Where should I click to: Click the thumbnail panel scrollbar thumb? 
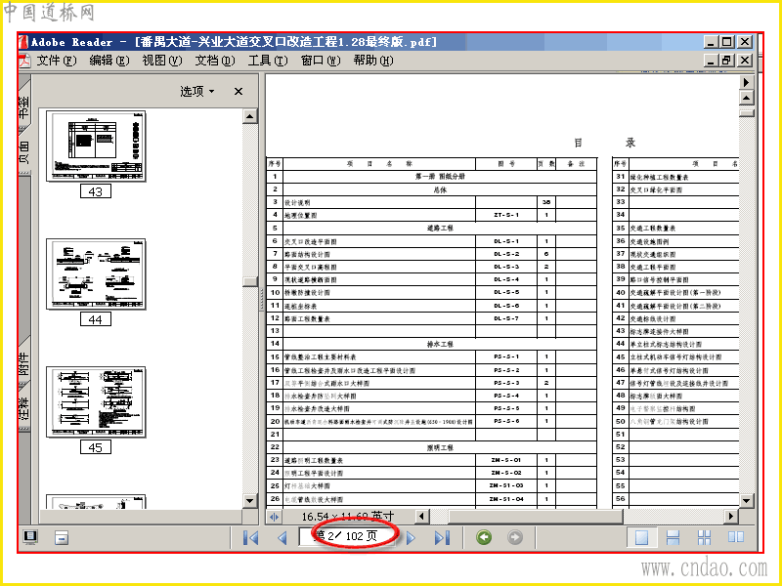click(x=250, y=281)
